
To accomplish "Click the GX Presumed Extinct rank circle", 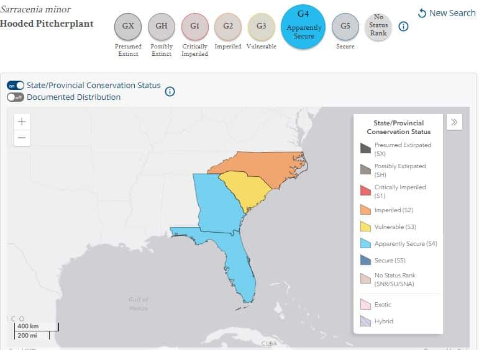I will coord(128,26).
